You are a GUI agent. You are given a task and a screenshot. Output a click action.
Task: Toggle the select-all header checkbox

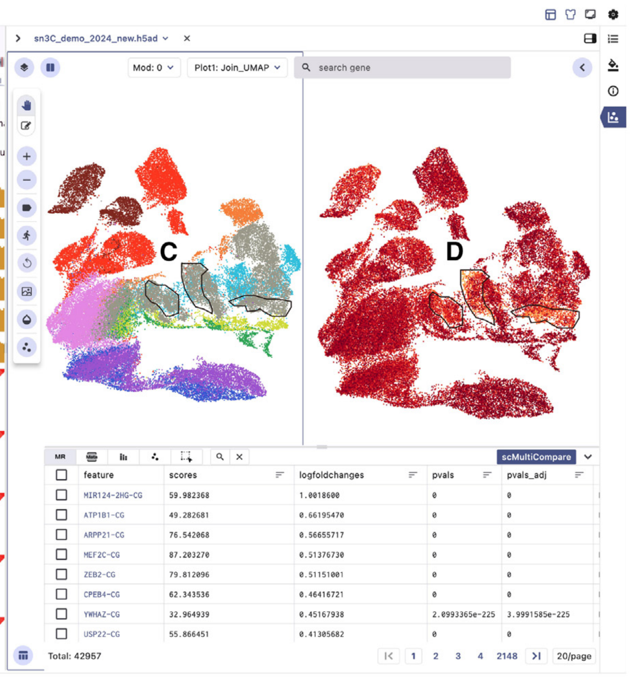point(61,475)
